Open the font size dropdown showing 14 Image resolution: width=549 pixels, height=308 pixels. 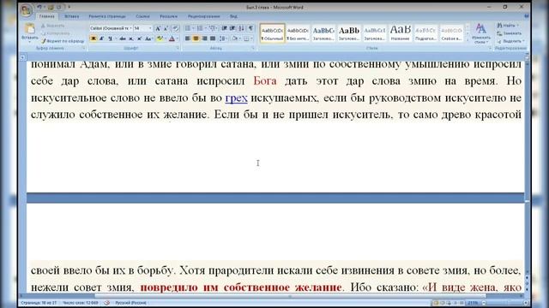coord(151,28)
